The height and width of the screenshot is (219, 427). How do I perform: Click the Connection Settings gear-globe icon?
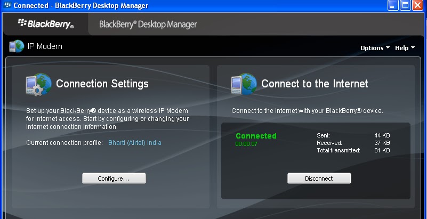[39, 84]
